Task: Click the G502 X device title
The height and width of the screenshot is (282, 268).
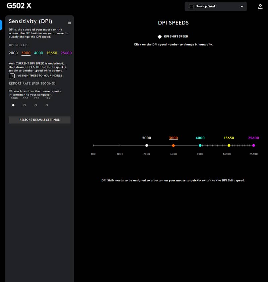Action: pos(19,6)
